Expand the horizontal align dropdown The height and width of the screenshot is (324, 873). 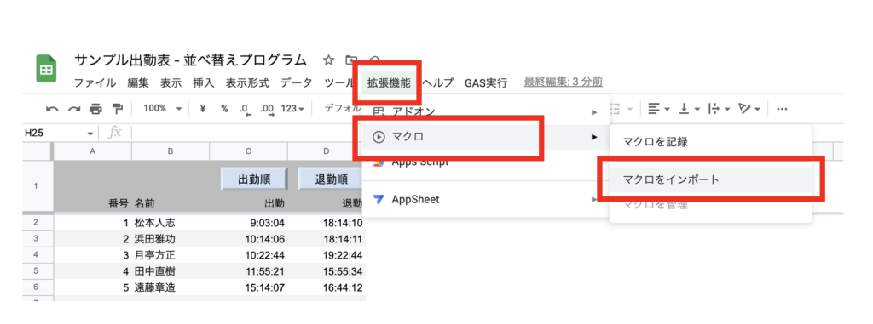659,109
